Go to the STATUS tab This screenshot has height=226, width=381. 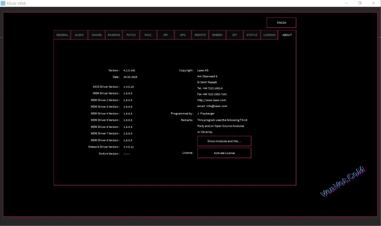point(252,35)
